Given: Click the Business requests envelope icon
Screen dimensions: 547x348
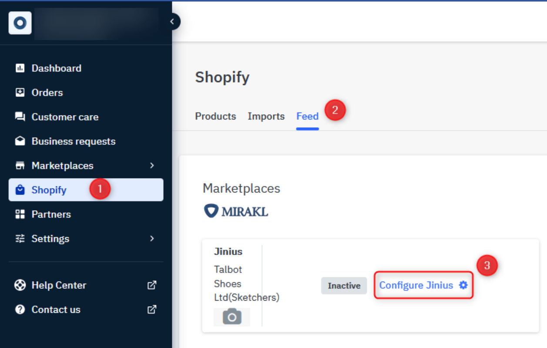Looking at the screenshot, I should (x=20, y=141).
